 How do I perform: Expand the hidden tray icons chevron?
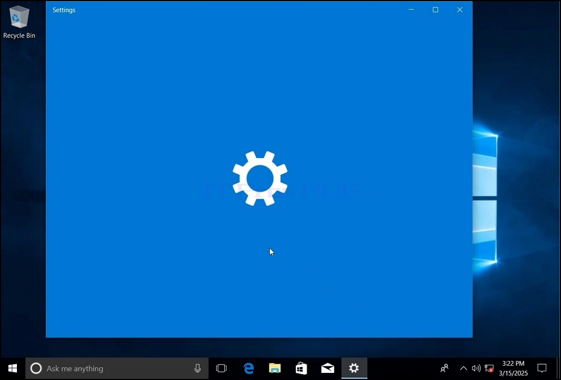click(x=463, y=368)
